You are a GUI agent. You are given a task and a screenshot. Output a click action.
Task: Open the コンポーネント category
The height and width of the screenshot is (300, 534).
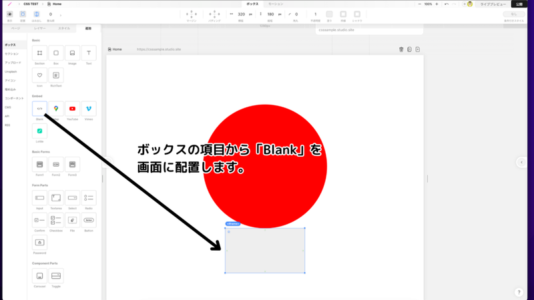14,98
